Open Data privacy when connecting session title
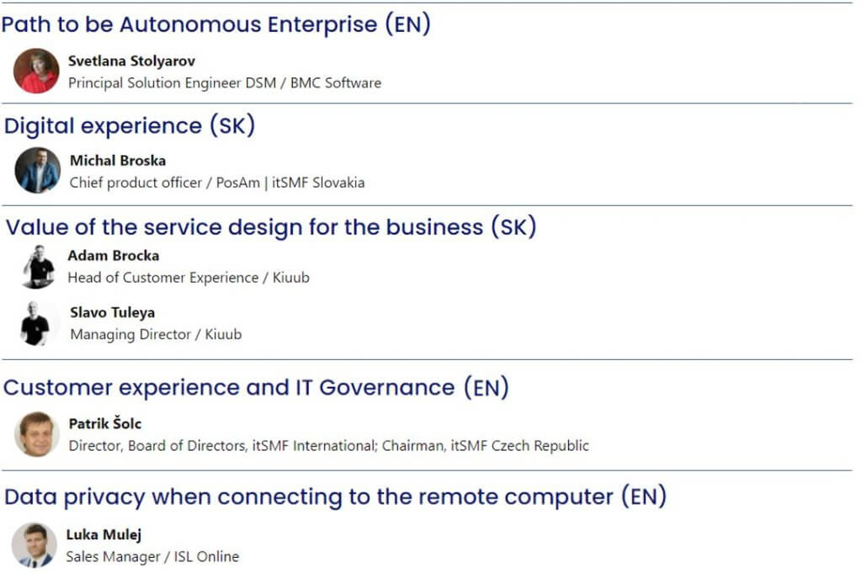This screenshot has height=573, width=862. [x=335, y=496]
